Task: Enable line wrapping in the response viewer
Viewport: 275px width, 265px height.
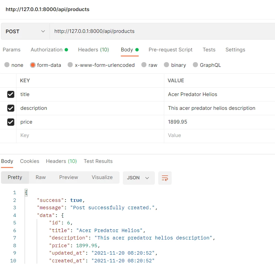Action: (165, 178)
